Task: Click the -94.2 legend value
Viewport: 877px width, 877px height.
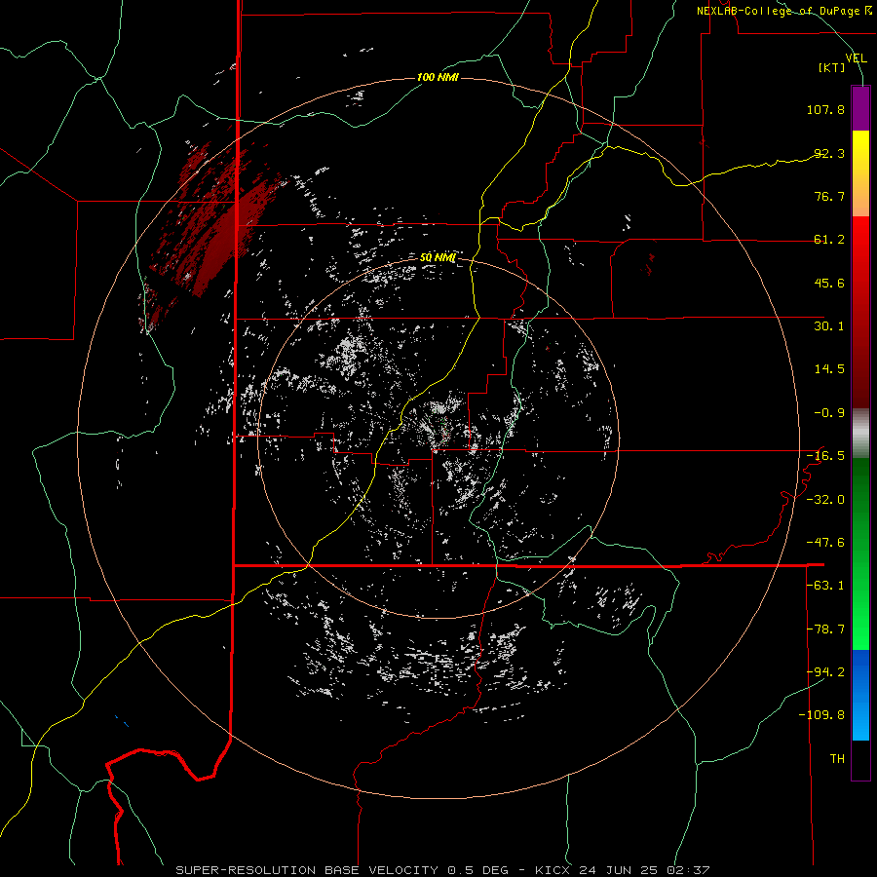Action: coord(825,672)
